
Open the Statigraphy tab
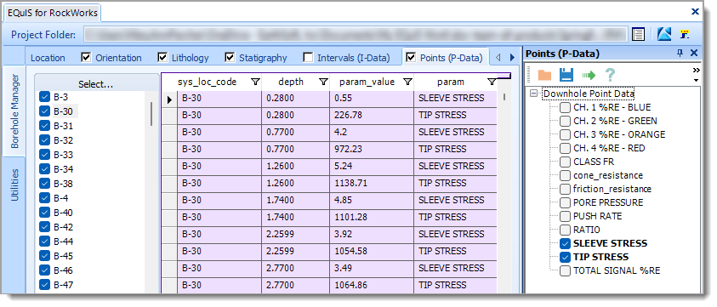[263, 58]
